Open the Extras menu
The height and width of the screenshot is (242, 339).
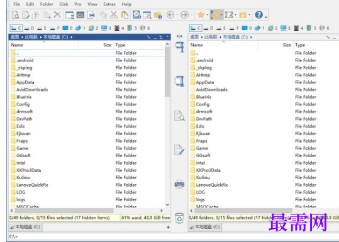[x=109, y=4]
